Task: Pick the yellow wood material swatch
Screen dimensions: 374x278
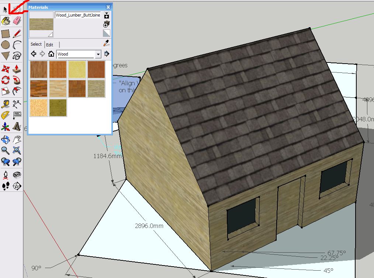Action: [77, 69]
